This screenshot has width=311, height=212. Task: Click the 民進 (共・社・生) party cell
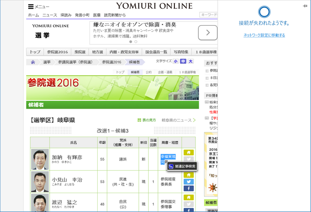tap(123, 182)
